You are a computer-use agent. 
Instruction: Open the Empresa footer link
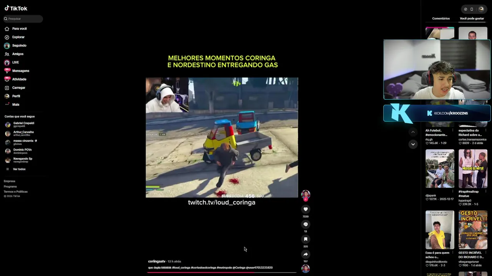(x=10, y=181)
